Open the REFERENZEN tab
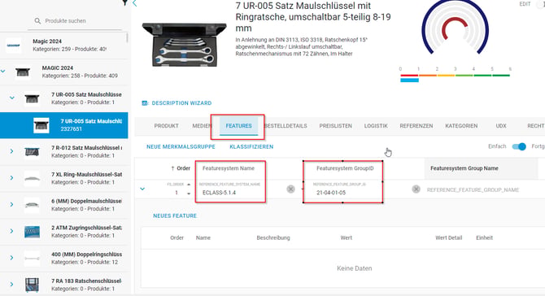 (x=416, y=126)
